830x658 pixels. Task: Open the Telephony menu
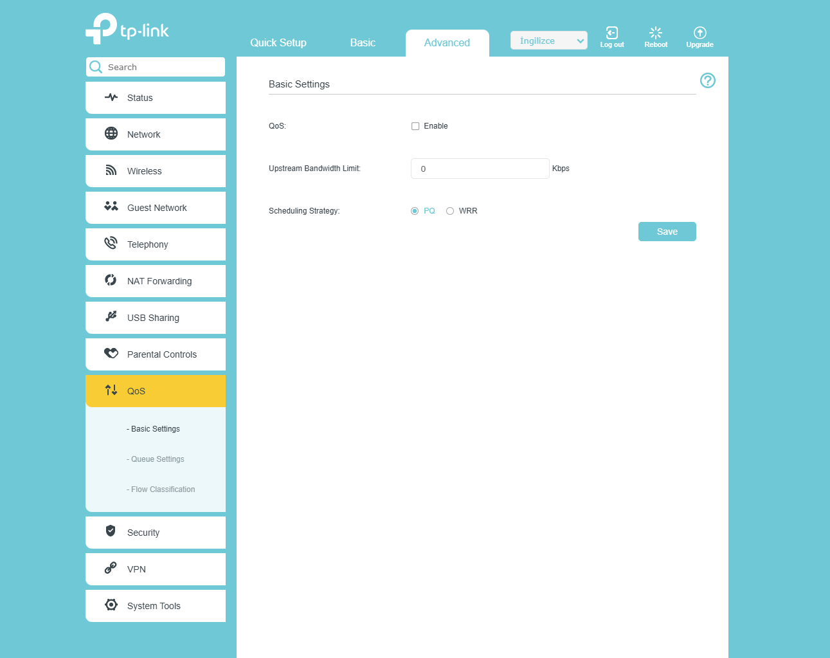[156, 244]
